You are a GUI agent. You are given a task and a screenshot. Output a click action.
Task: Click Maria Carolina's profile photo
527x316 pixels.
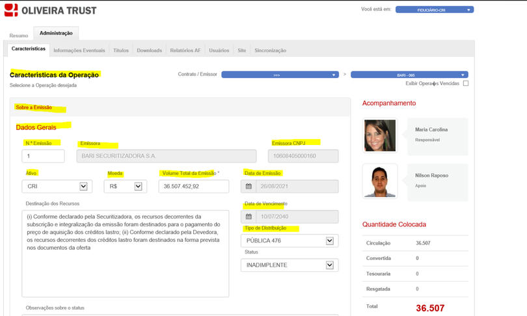(x=380, y=135)
